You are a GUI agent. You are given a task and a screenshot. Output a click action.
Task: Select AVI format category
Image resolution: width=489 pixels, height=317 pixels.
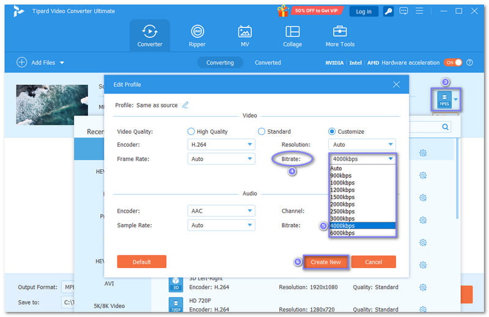(x=109, y=283)
